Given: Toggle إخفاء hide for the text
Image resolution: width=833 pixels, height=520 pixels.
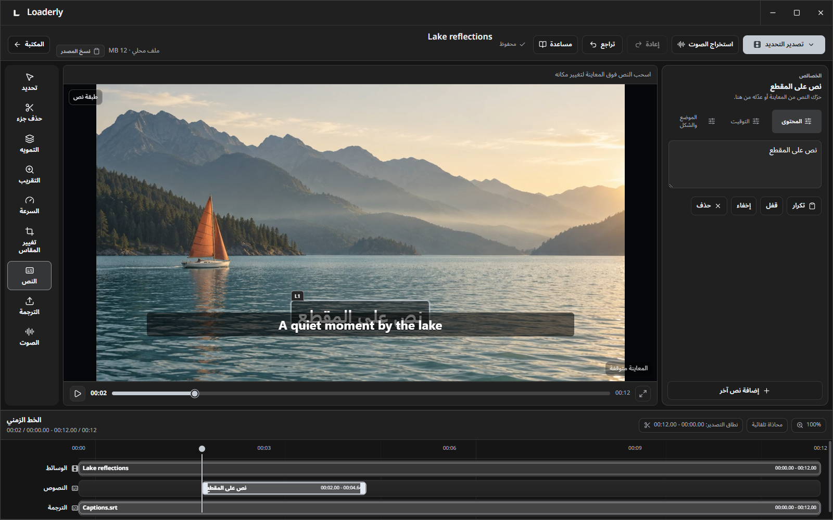Looking at the screenshot, I should click(743, 206).
